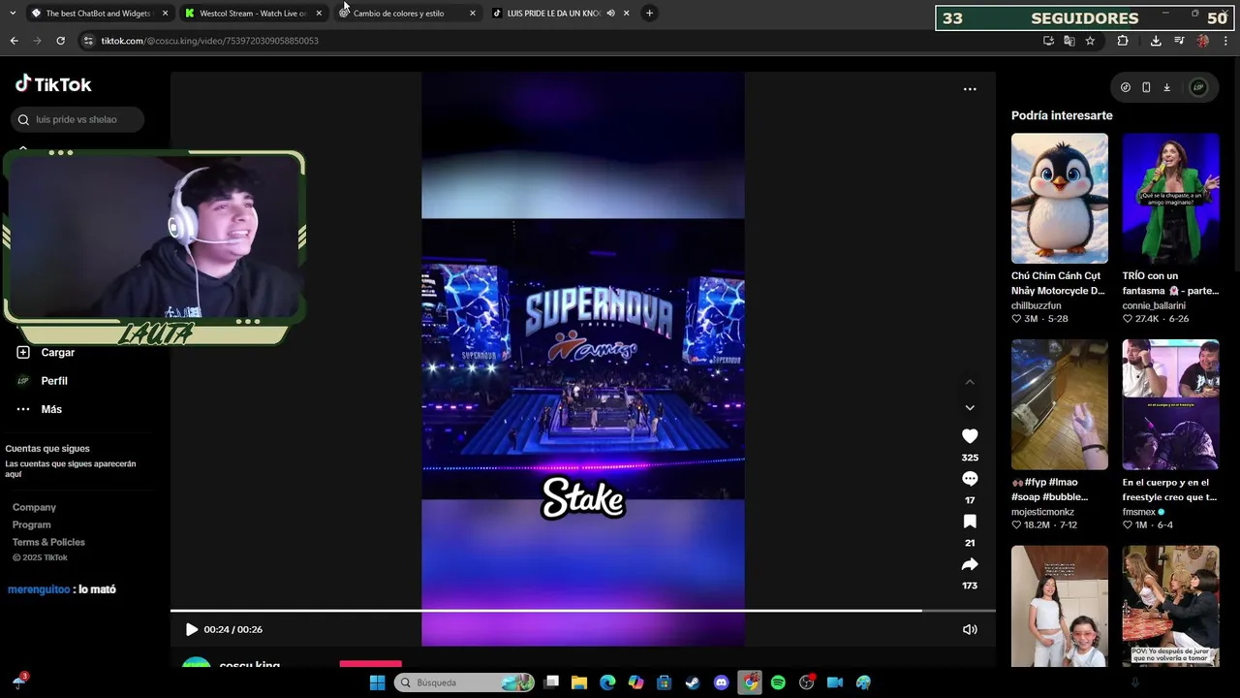Open the Windows Start menu

coord(377,682)
